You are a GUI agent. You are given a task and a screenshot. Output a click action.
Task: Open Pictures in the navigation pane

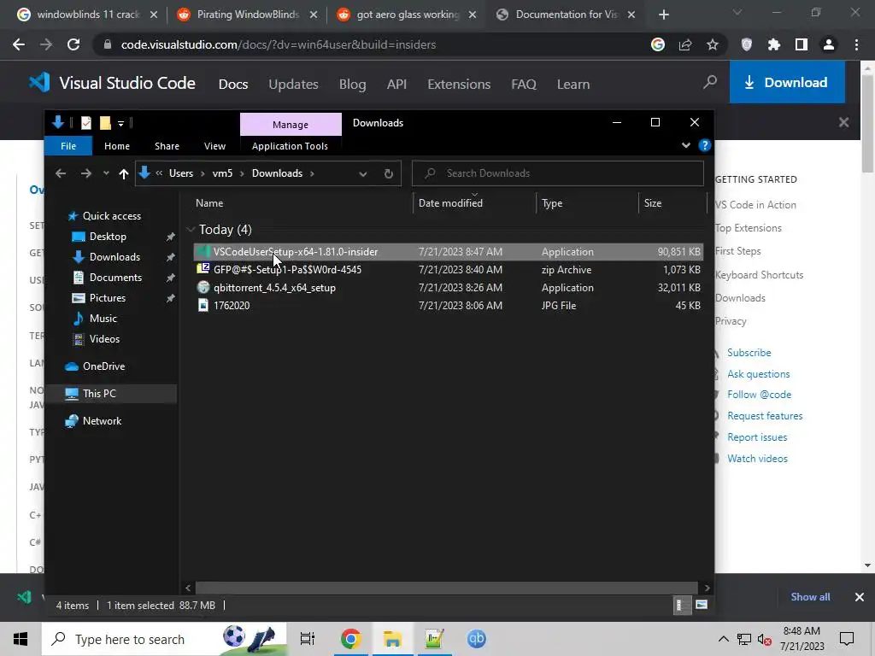(107, 298)
